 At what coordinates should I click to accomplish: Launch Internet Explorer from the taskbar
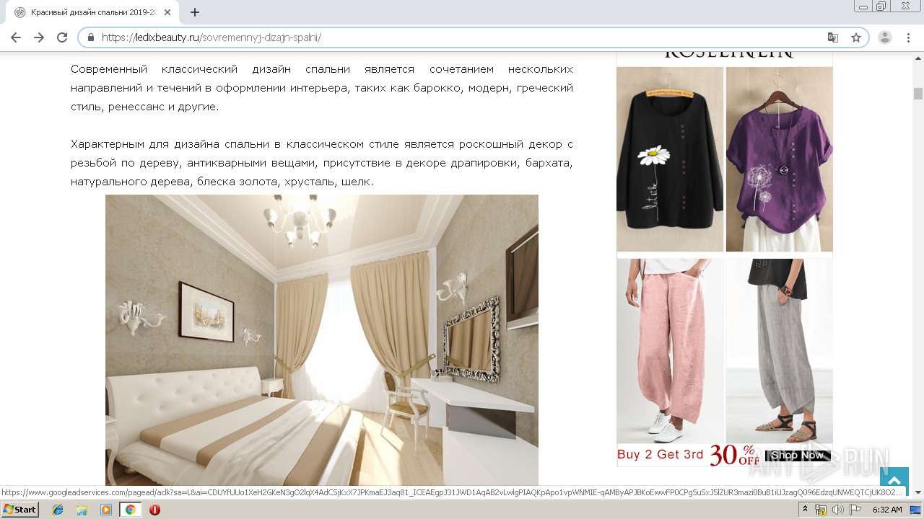click(x=58, y=510)
